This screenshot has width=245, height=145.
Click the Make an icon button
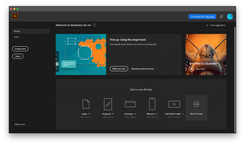click(119, 69)
